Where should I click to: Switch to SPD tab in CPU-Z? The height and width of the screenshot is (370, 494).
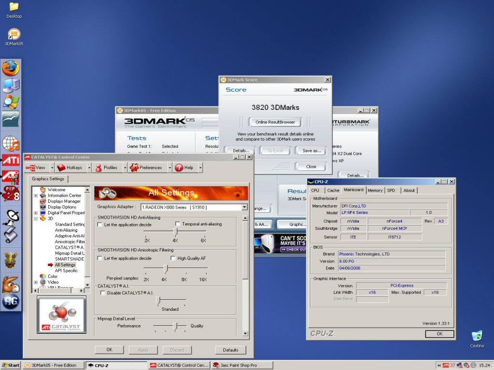tap(391, 190)
